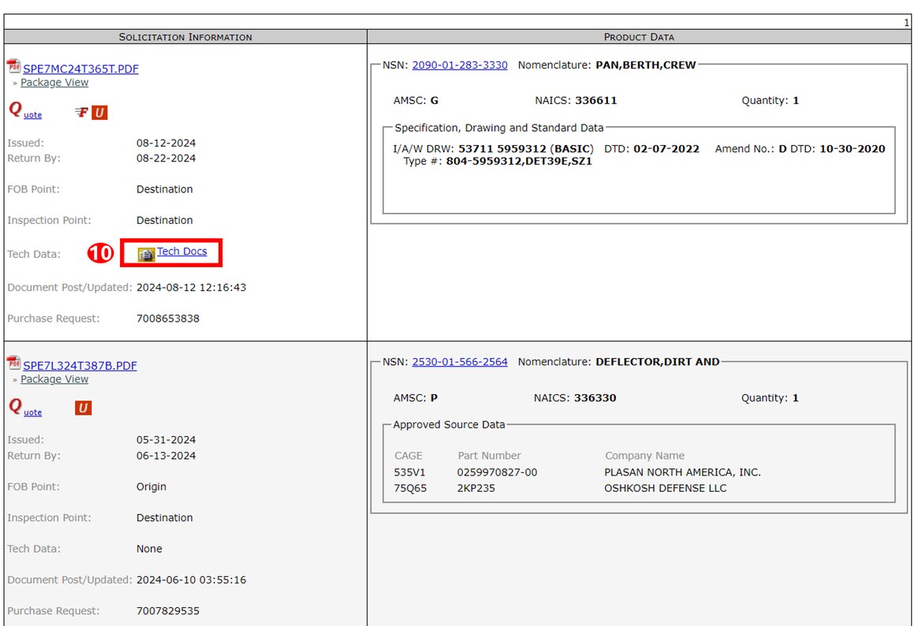Click part number 0259970827-00 in Approved Source Data
Viewport: 922px width, 626px height.
[497, 472]
